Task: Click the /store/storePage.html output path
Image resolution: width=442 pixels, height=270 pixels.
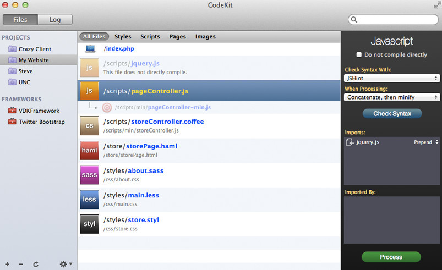Action: coord(130,155)
